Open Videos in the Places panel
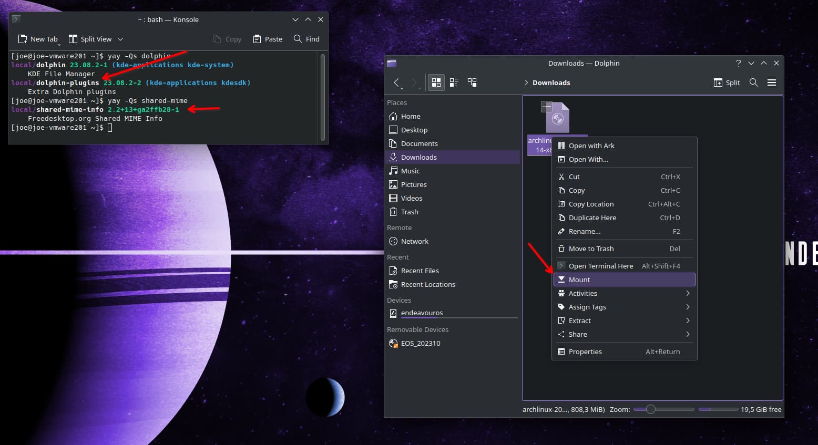 click(453, 198)
